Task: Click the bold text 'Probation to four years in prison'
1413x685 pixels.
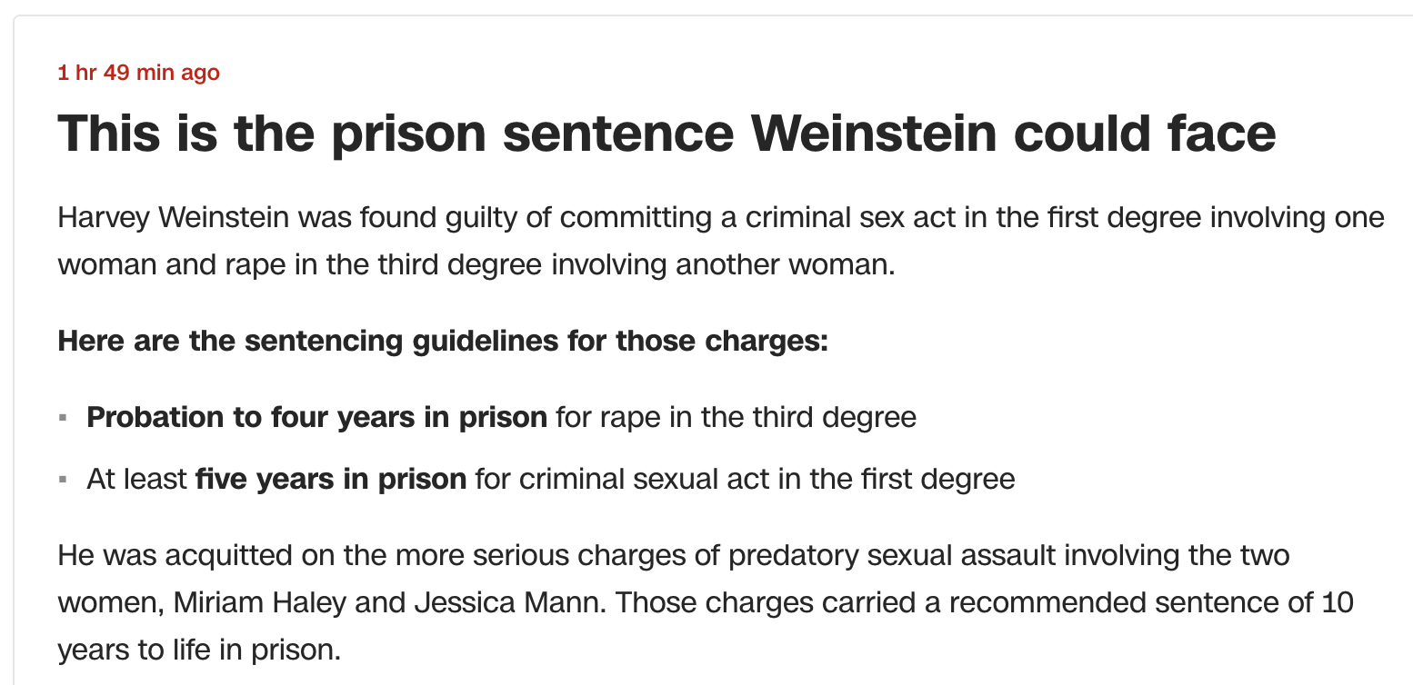Action: point(317,417)
